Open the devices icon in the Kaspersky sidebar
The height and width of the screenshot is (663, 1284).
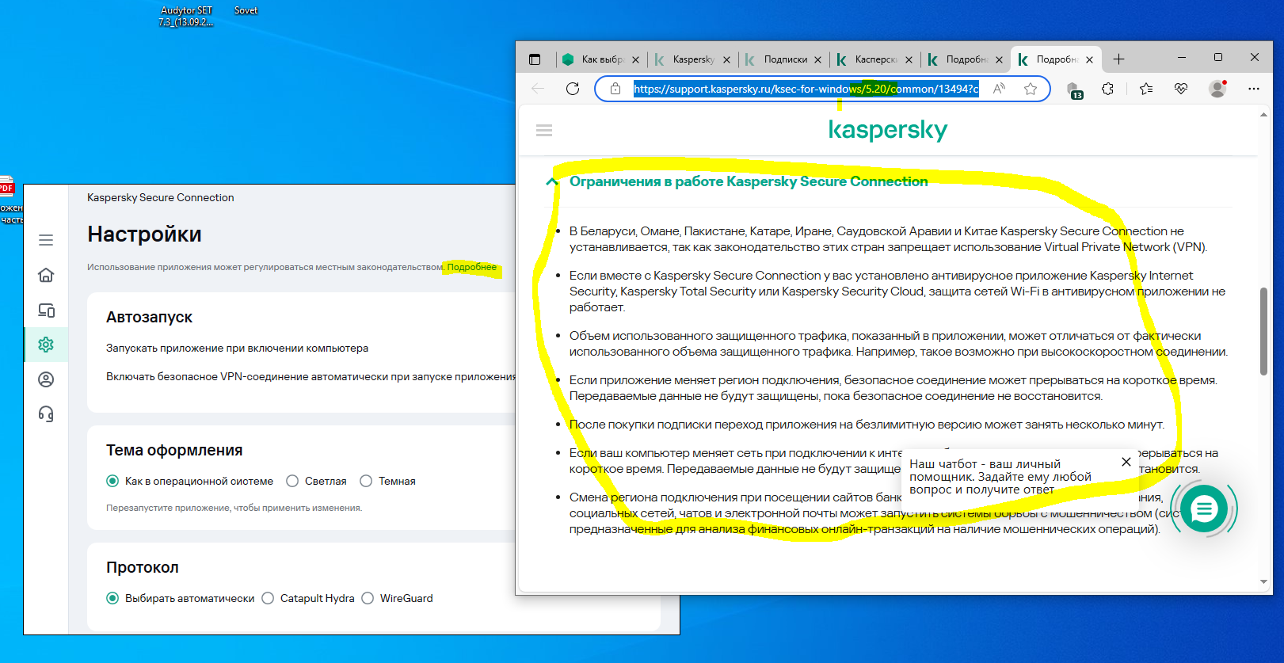(46, 310)
